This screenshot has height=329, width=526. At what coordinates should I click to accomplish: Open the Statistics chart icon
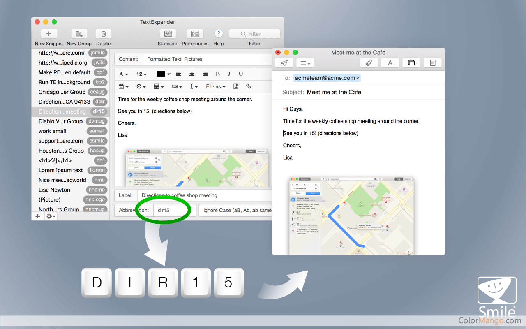pyautogui.click(x=168, y=34)
